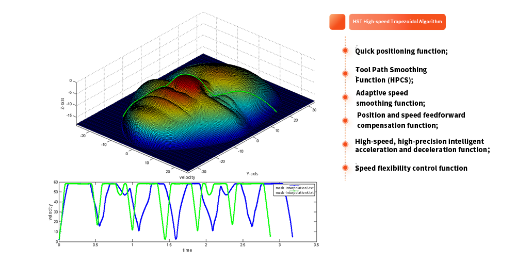Click the orange bullet beside Tool Path smoothing
The image size is (516, 263).
point(347,75)
